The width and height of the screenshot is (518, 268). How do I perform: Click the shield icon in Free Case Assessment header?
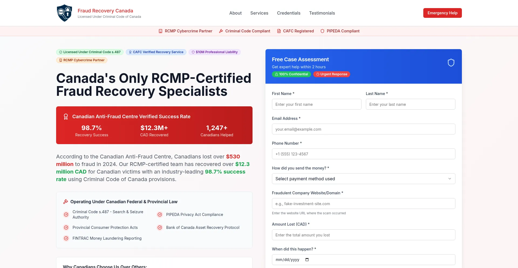tap(451, 63)
